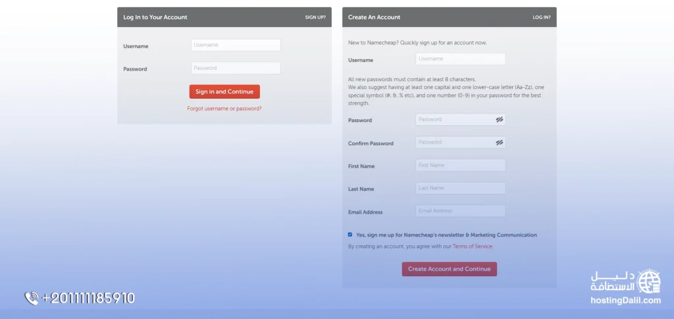Open the Terms of Service link

[473, 246]
